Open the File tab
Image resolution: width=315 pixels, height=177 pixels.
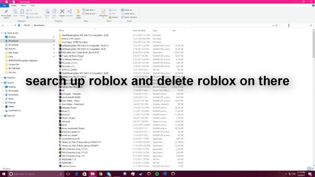tap(4, 5)
